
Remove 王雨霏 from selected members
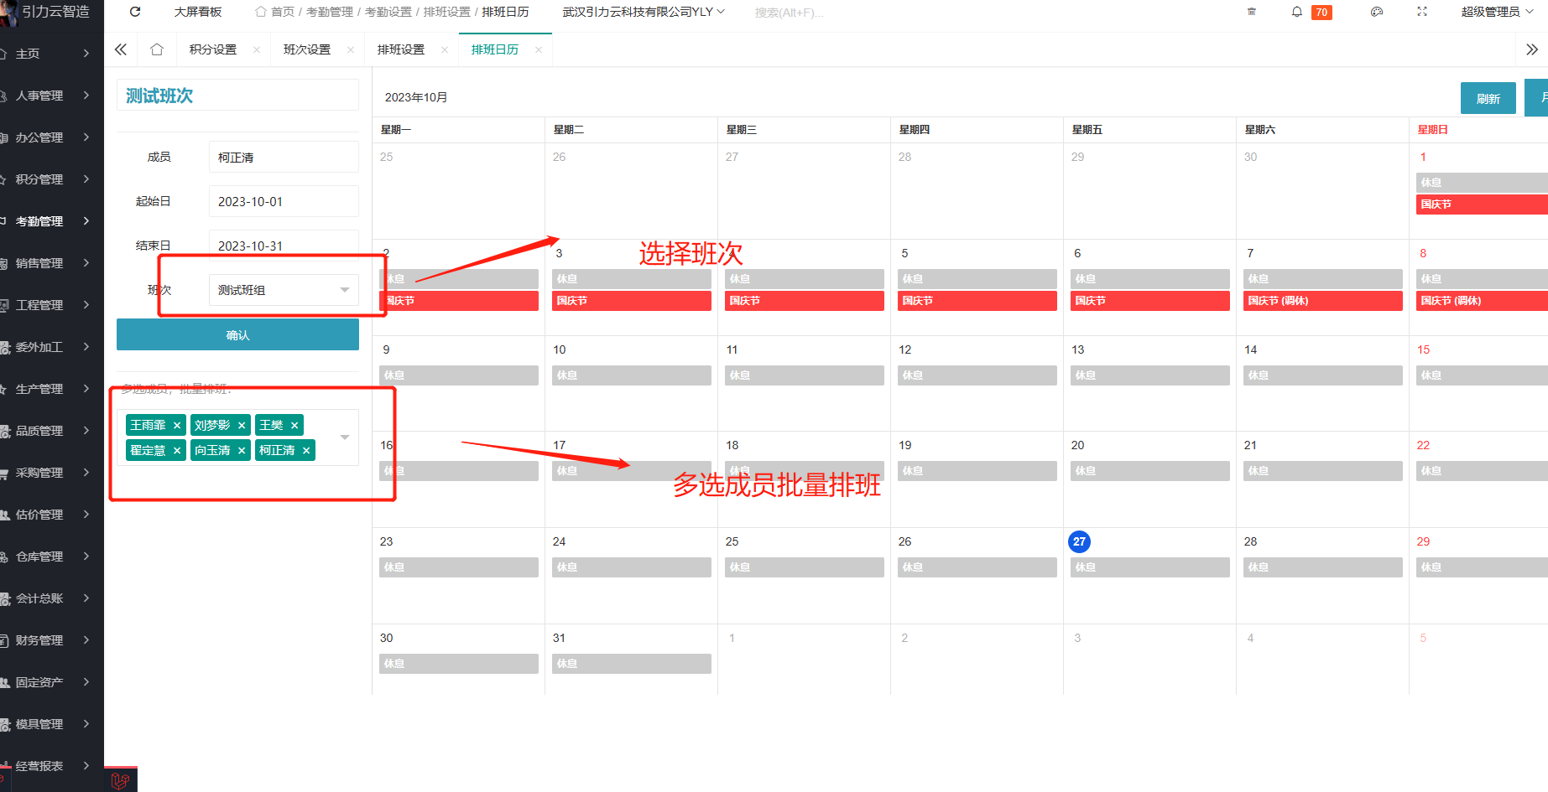point(177,426)
